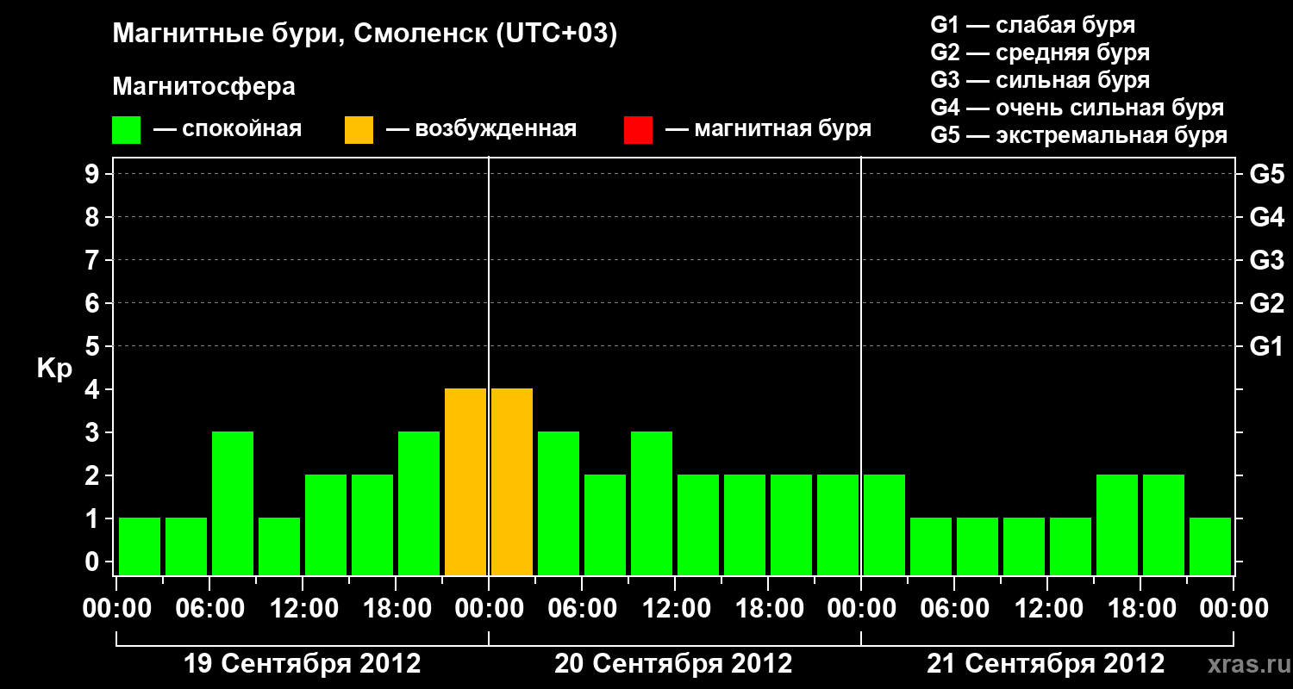Click the 'G5' right axis label
Viewport: 1293px width, 689px height.
point(1266,174)
